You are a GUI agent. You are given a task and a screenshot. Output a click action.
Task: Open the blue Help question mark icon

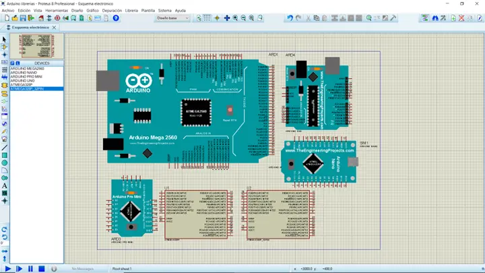click(x=116, y=18)
